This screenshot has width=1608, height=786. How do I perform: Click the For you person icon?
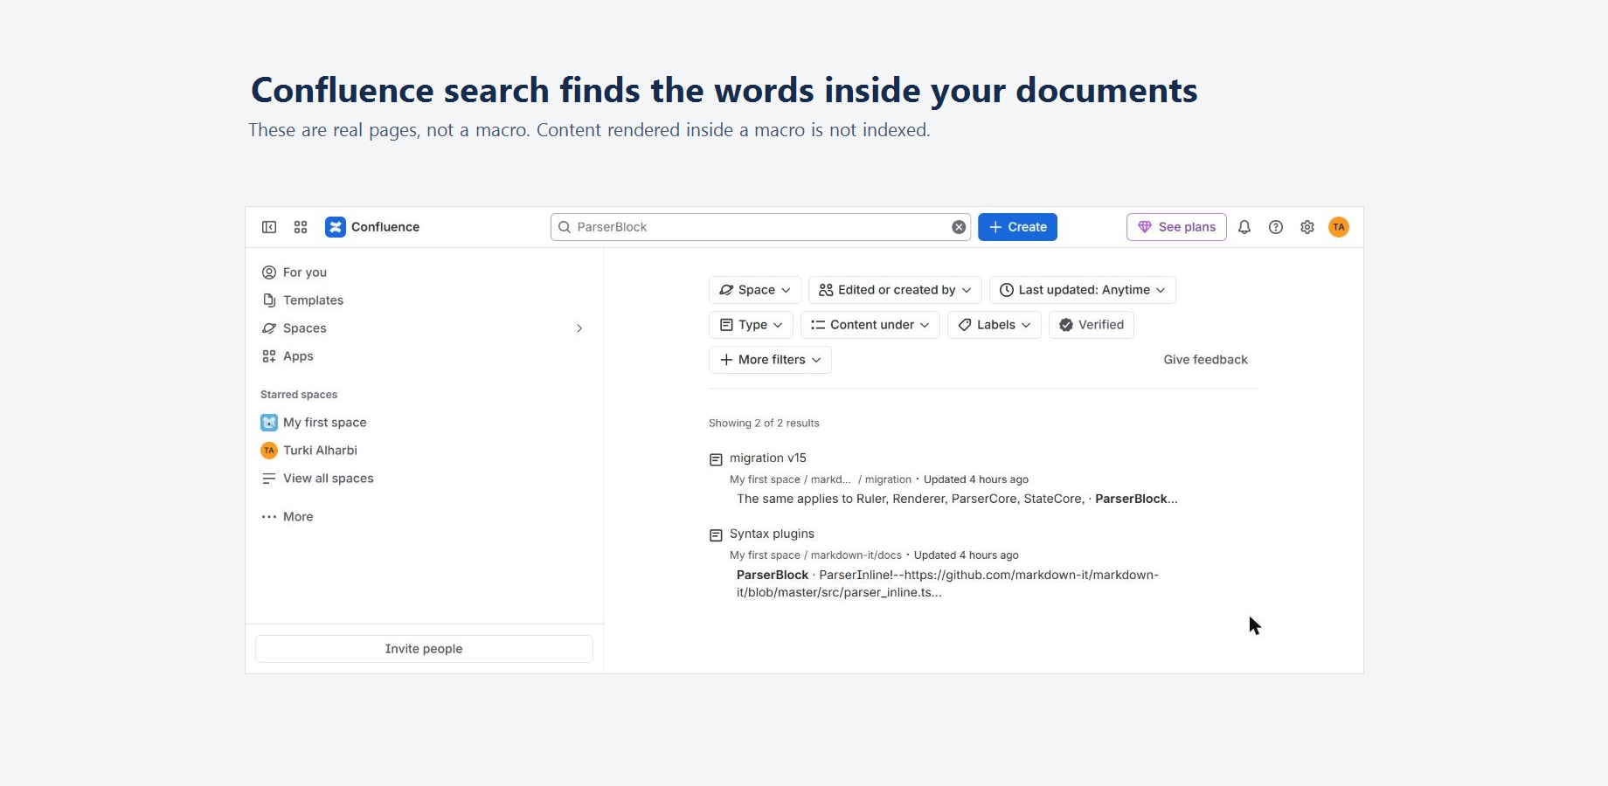(x=269, y=272)
